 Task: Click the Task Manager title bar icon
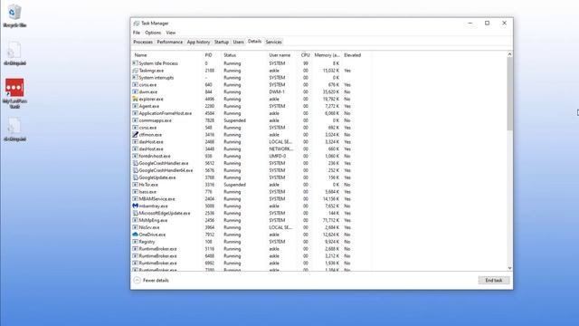(x=137, y=23)
